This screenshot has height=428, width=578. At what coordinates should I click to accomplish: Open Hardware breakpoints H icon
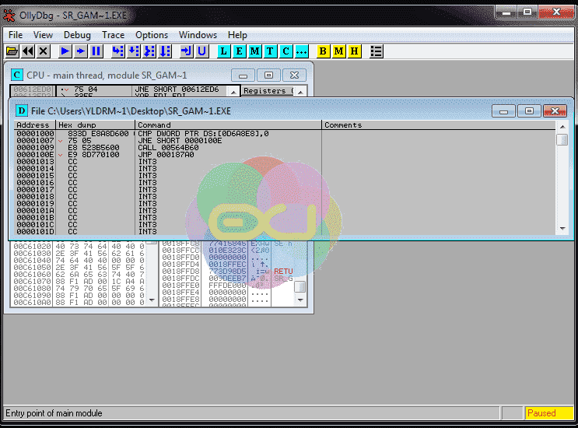click(354, 51)
